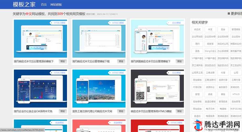Select the 自适应模板 keyword tag
Screen dimensions: 242x132
210,102
